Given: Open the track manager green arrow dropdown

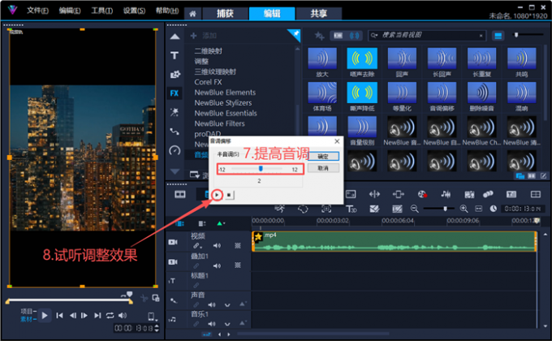Looking at the screenshot, I should [221, 223].
